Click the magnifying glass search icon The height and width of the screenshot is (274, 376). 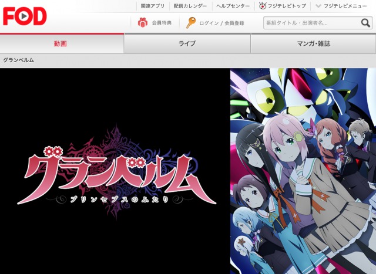(x=365, y=23)
